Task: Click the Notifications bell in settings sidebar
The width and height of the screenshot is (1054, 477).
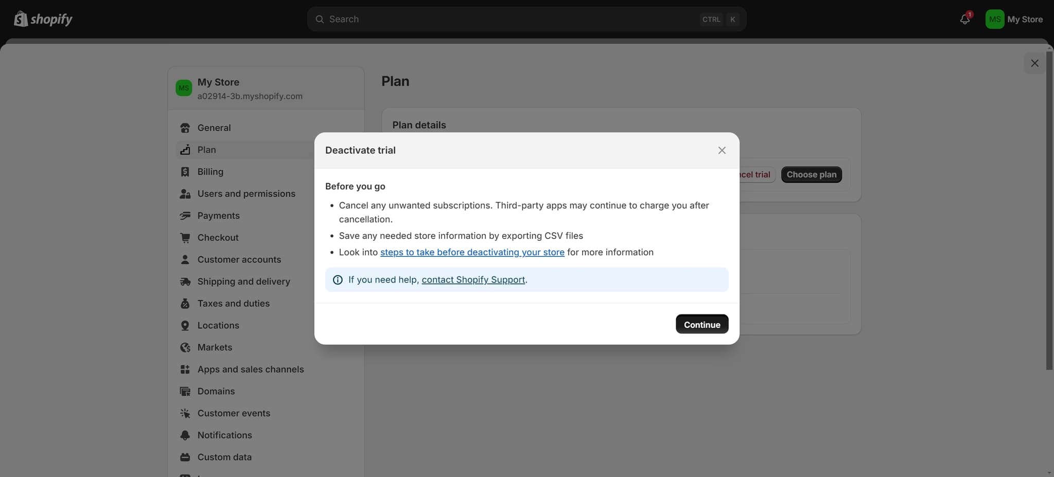Action: 185,435
